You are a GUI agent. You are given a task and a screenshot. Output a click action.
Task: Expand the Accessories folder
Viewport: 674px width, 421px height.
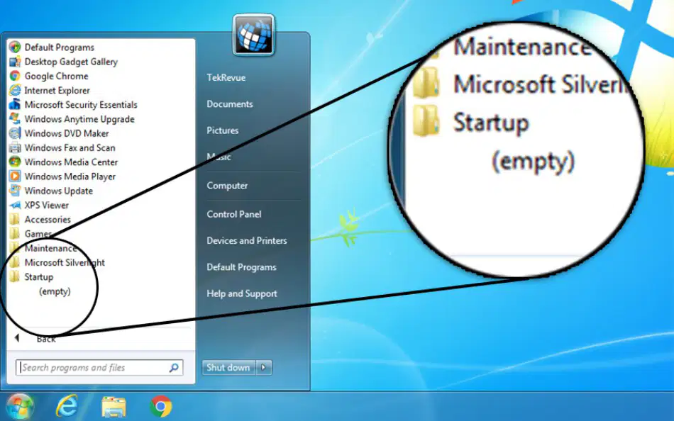point(40,220)
